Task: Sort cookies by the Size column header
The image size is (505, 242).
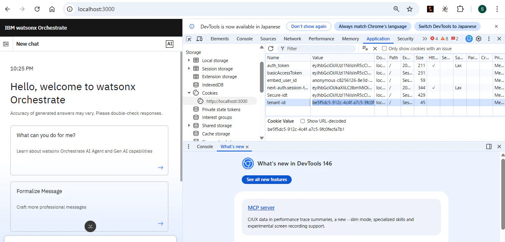Action: (420, 58)
